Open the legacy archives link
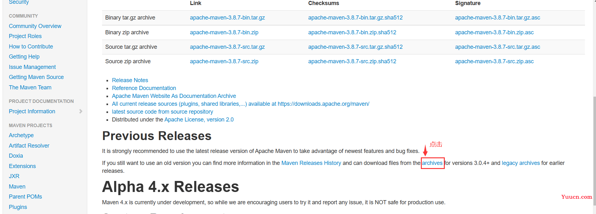This screenshot has height=214, width=596. 521,163
